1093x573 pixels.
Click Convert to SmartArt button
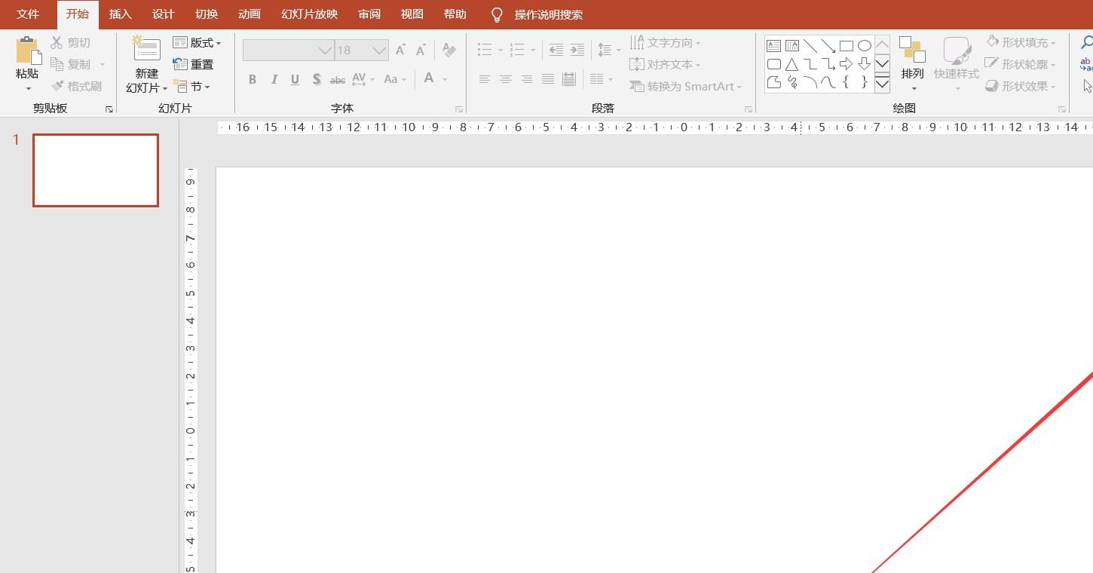[686, 86]
